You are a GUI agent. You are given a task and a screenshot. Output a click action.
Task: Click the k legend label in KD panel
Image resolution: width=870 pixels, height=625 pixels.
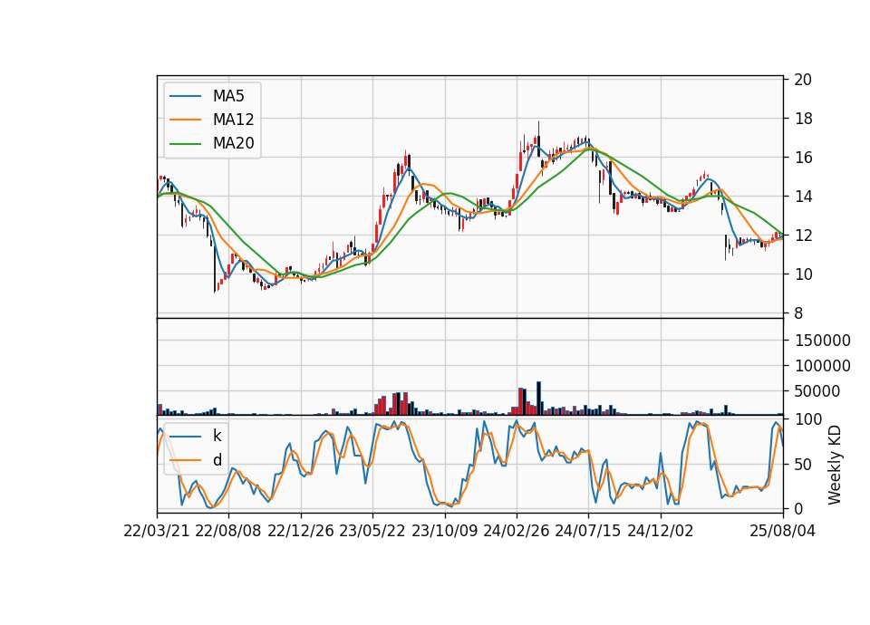[217, 436]
